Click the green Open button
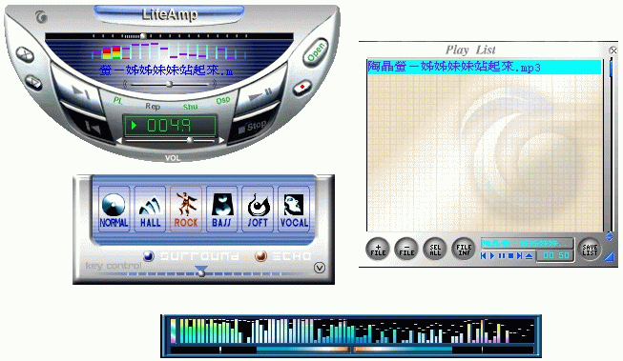 pos(316,52)
